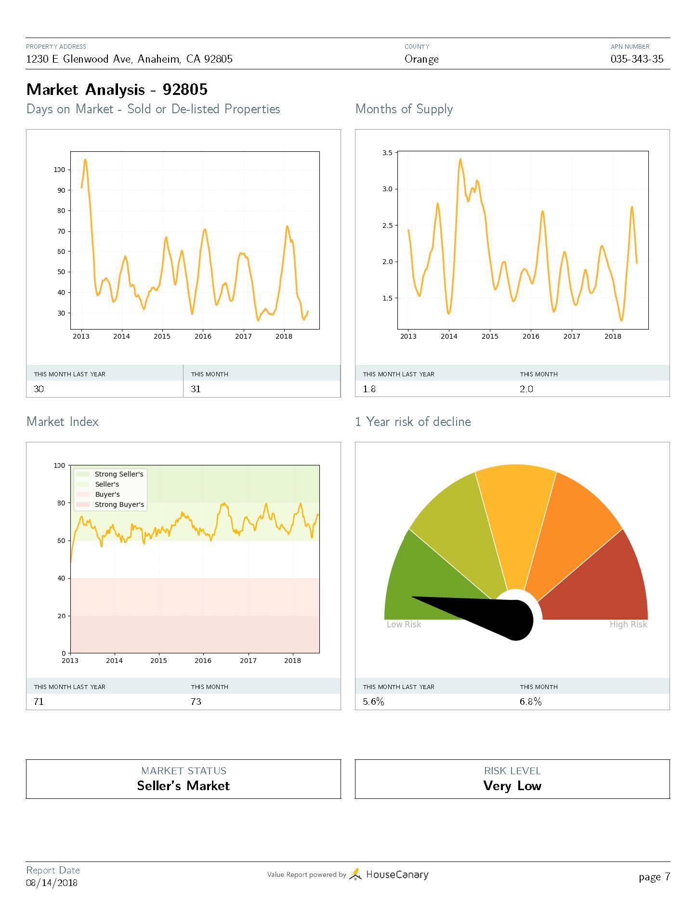
Task: Click the Risk Level Very Low box
Action: pos(512,779)
